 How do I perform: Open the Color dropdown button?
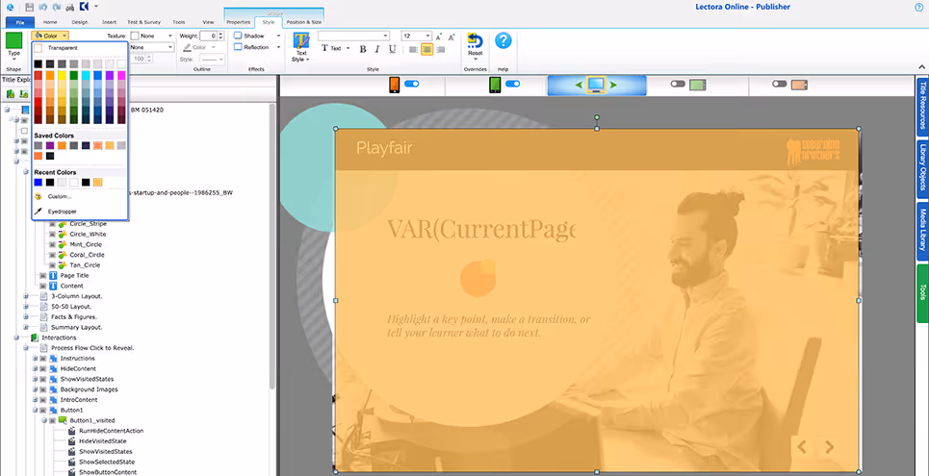point(50,37)
